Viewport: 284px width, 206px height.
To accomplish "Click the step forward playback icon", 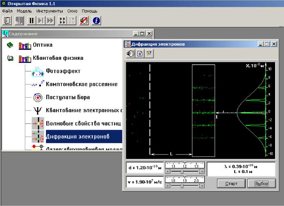I will click(41, 21).
